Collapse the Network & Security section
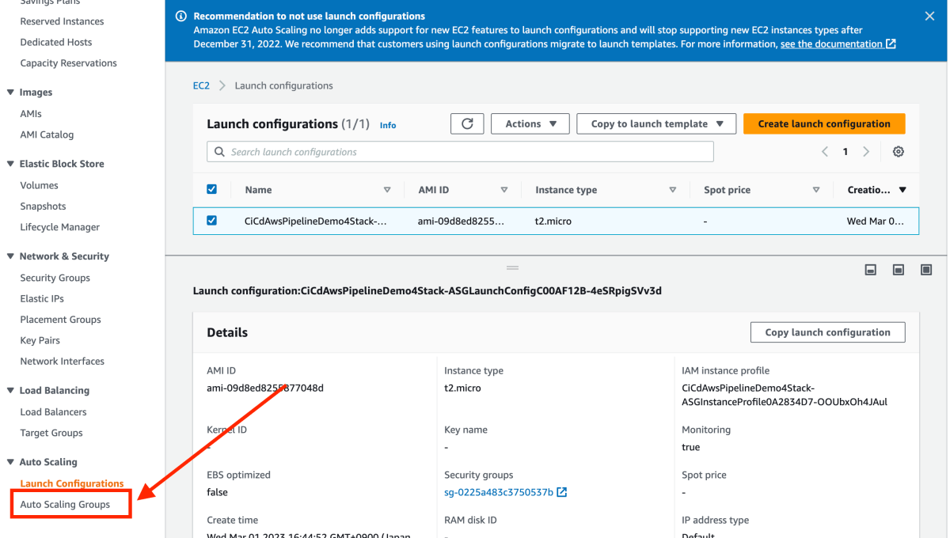The height and width of the screenshot is (538, 950). [x=10, y=256]
